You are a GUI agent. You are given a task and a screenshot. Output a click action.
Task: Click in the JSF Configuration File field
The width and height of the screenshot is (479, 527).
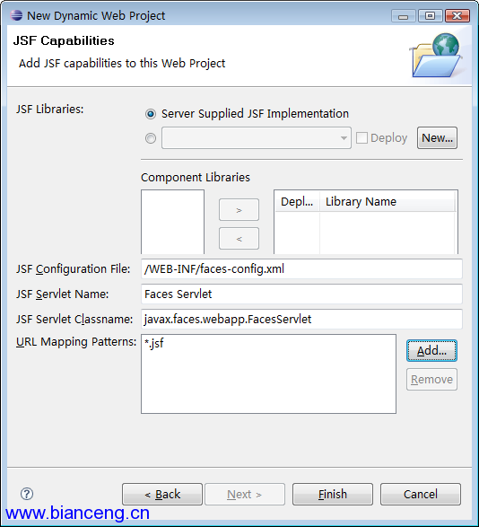click(301, 268)
